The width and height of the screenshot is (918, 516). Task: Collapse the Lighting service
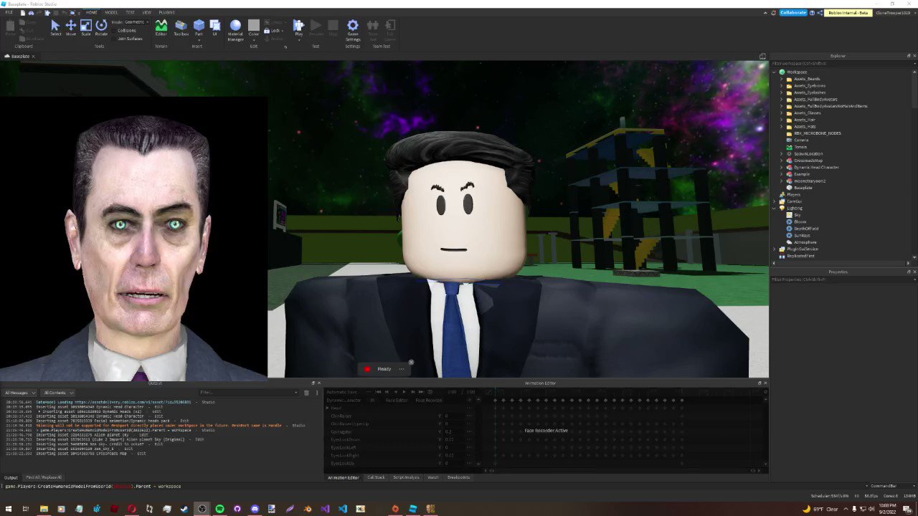point(775,208)
